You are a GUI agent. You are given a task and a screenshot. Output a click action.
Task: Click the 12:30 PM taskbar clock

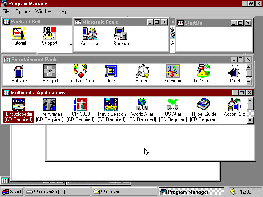coord(249,192)
